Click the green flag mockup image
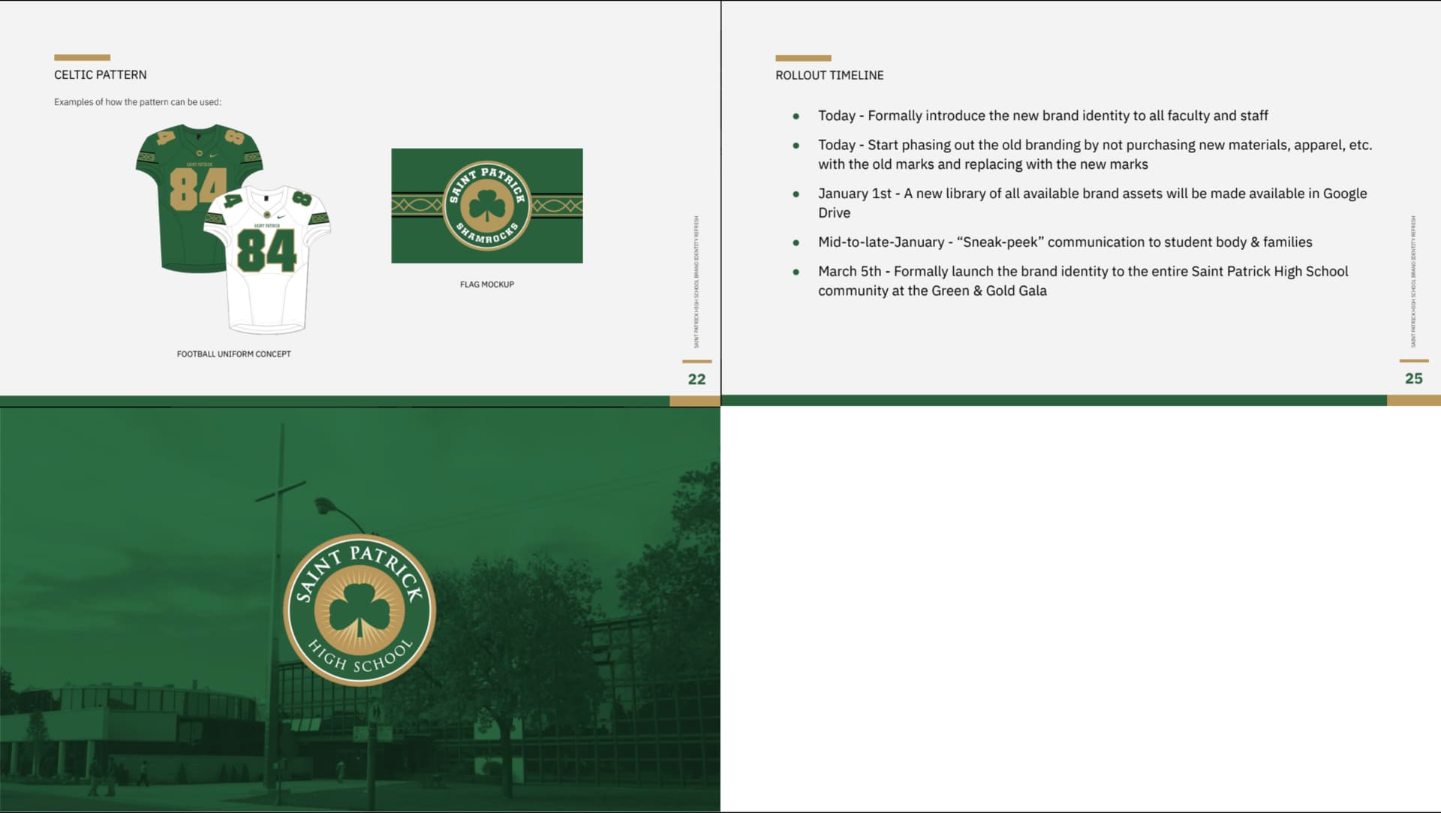Screen dimensions: 1441x813 tap(486, 206)
